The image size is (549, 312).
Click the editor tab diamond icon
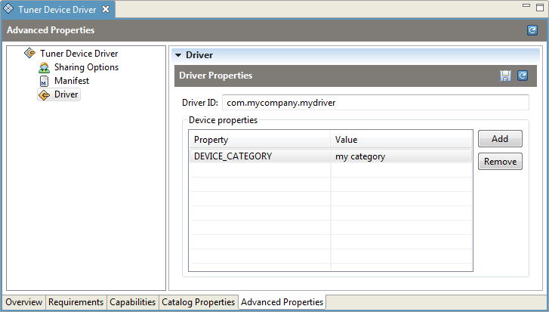[8, 9]
